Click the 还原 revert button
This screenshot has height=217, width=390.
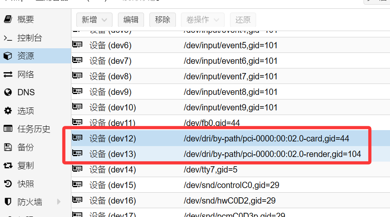[x=243, y=20]
